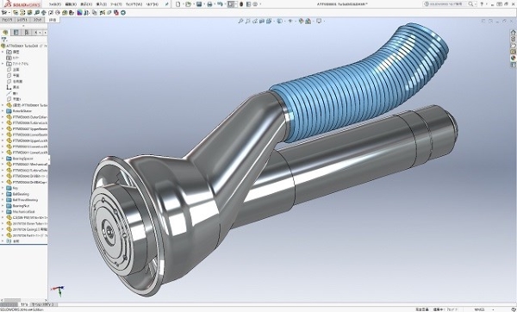Expand the BallBearing folder in feature tree
517x312 pixels.
3,194
